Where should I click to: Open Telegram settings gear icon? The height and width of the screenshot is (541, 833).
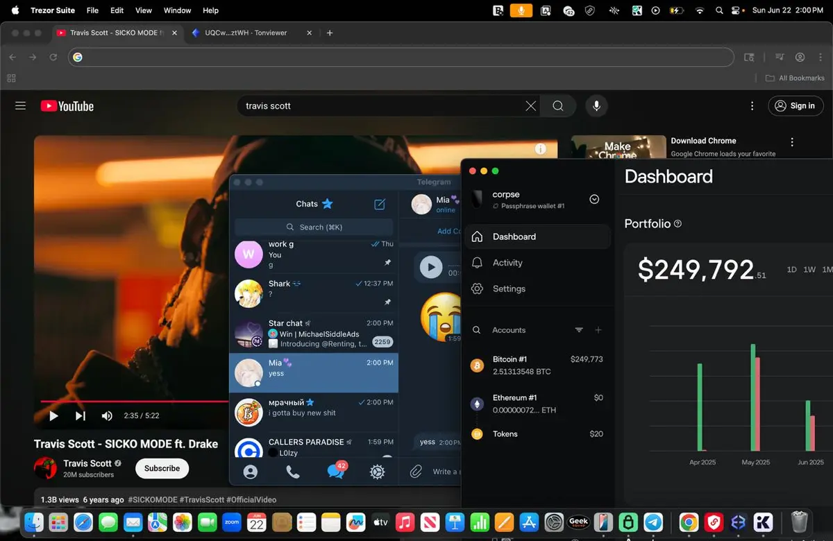point(377,472)
